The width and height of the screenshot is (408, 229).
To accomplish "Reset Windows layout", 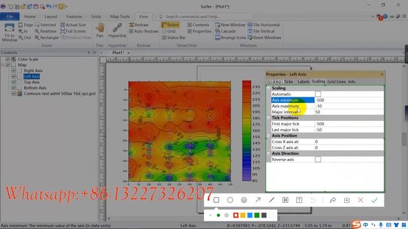I will [265, 38].
